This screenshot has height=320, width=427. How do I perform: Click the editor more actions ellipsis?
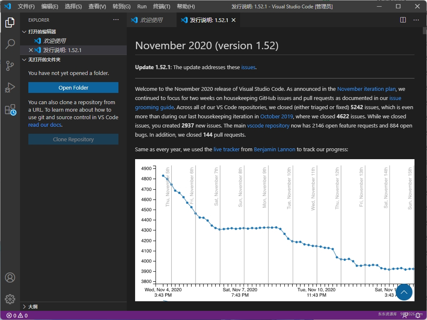coord(416,20)
